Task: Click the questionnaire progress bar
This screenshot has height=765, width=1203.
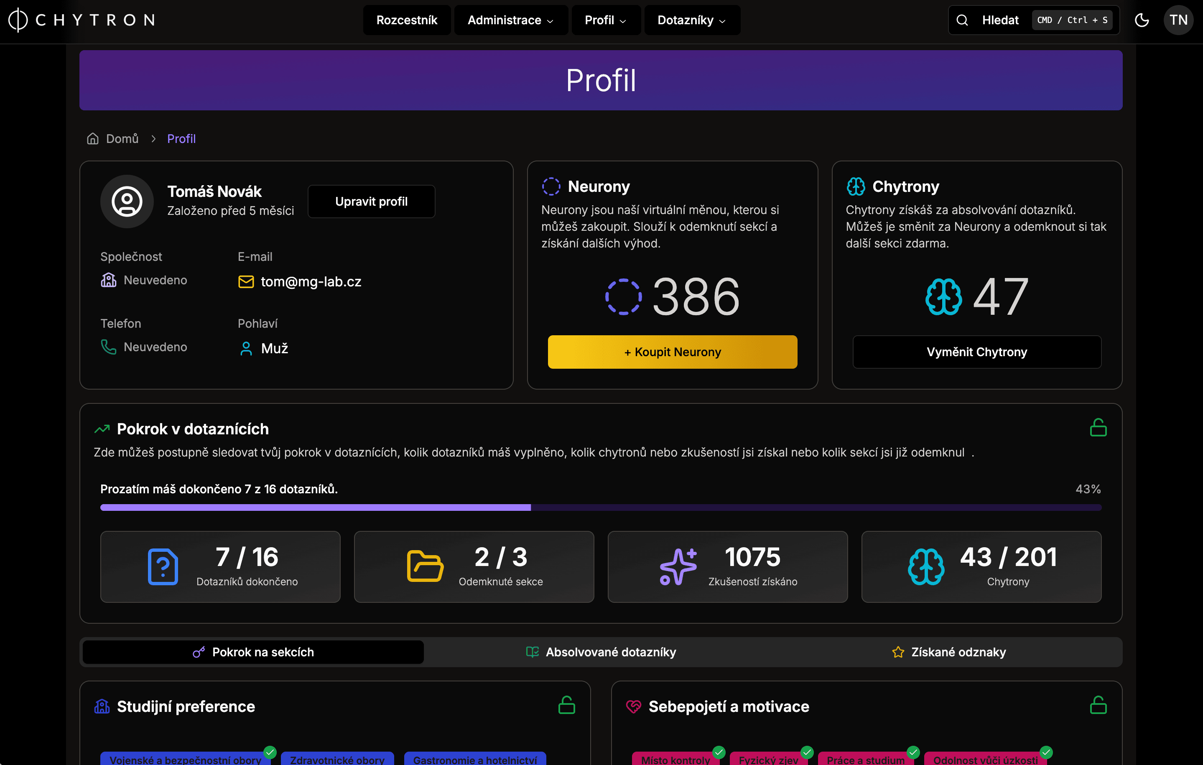Action: pos(601,507)
